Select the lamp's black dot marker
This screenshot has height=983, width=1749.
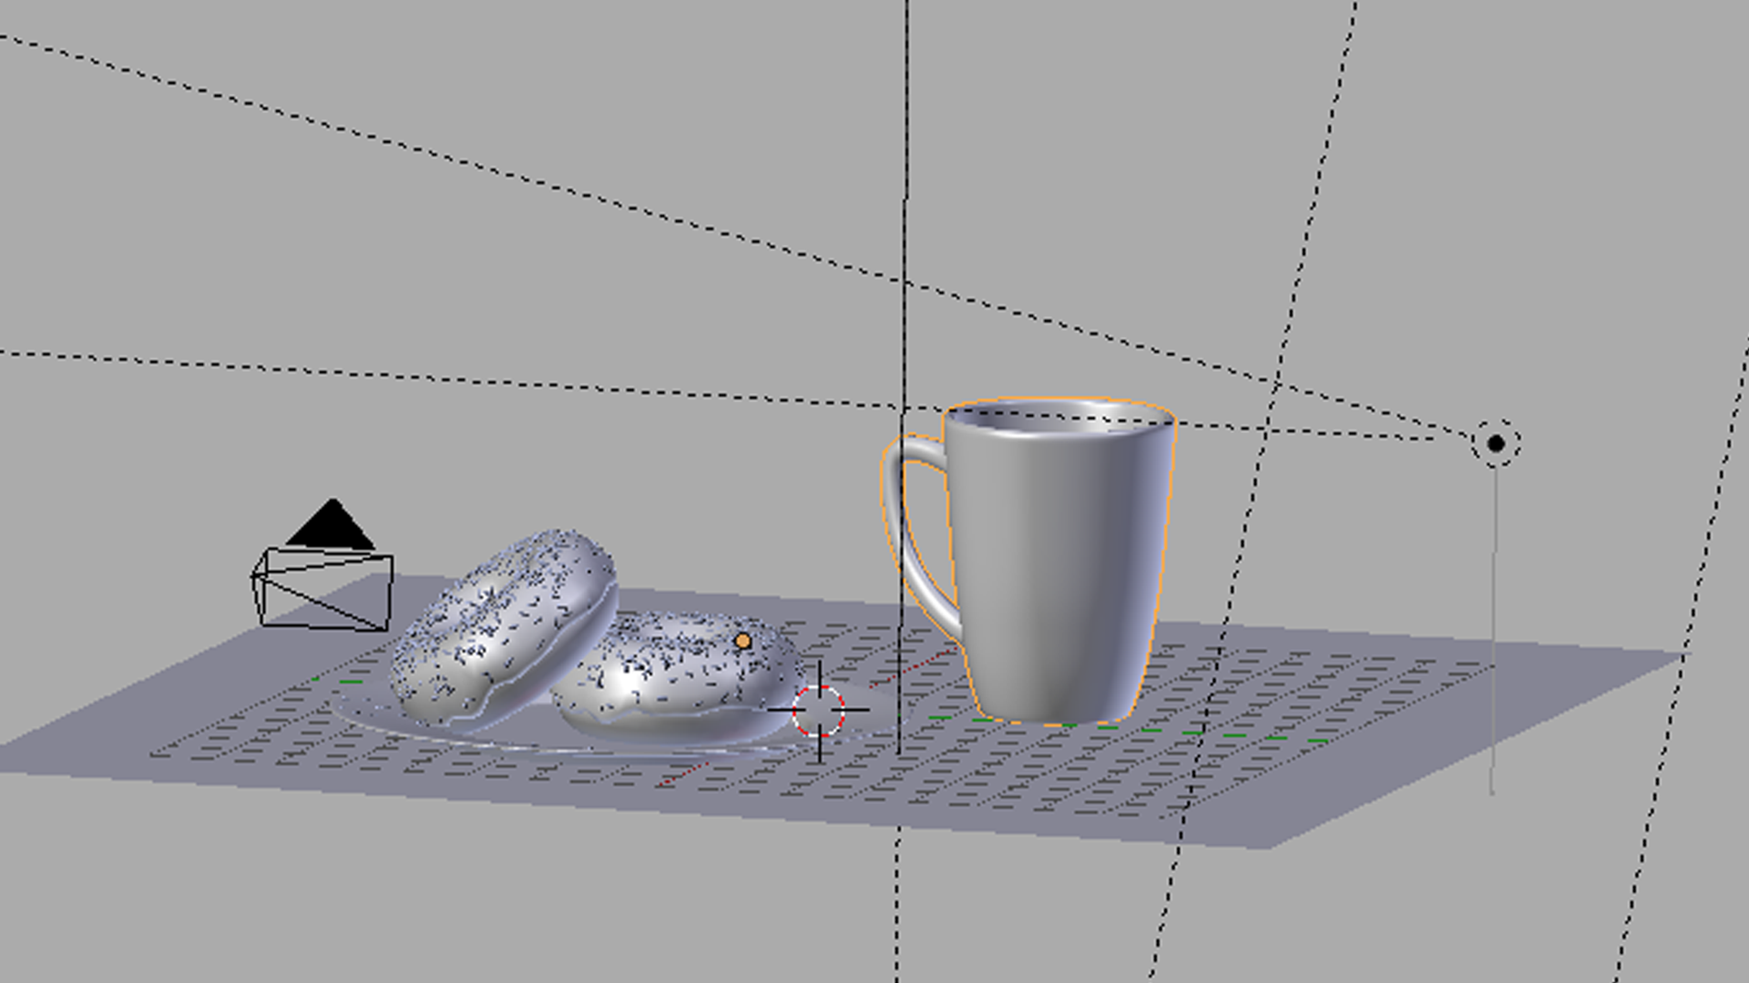[1496, 443]
